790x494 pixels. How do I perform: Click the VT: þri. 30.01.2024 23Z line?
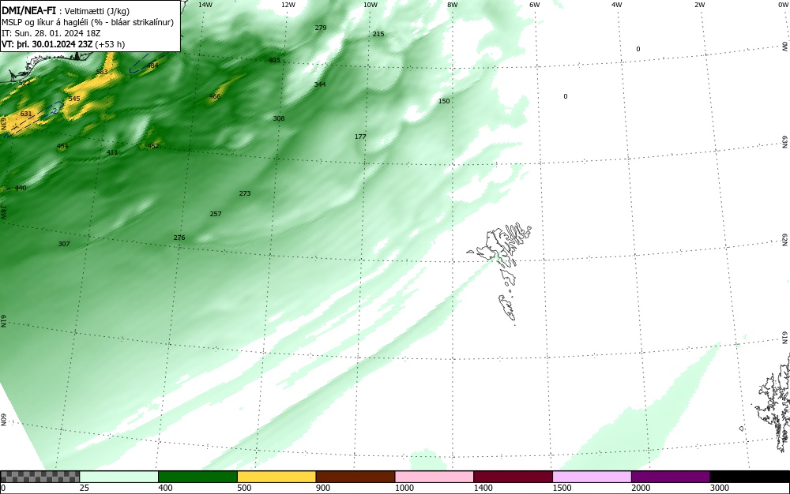tap(63, 44)
